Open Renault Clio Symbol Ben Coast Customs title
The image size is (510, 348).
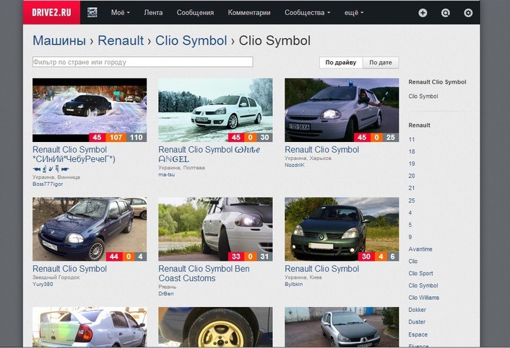click(x=204, y=273)
